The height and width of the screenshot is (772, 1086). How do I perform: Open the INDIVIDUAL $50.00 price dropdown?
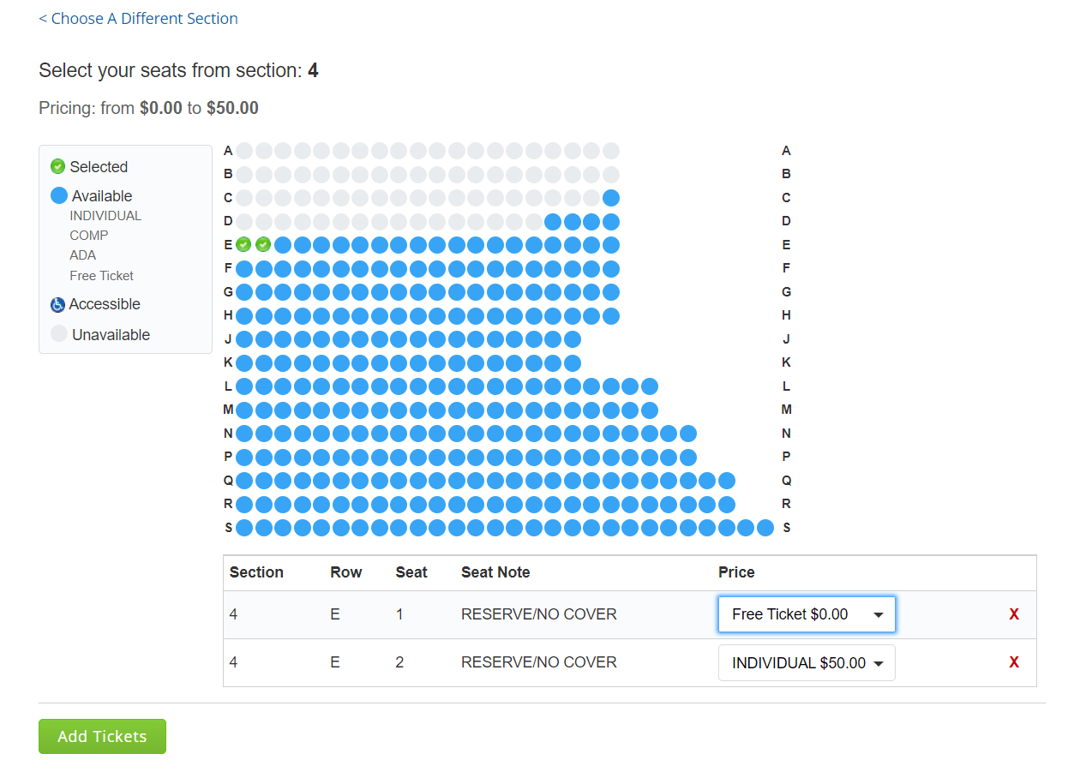[806, 662]
